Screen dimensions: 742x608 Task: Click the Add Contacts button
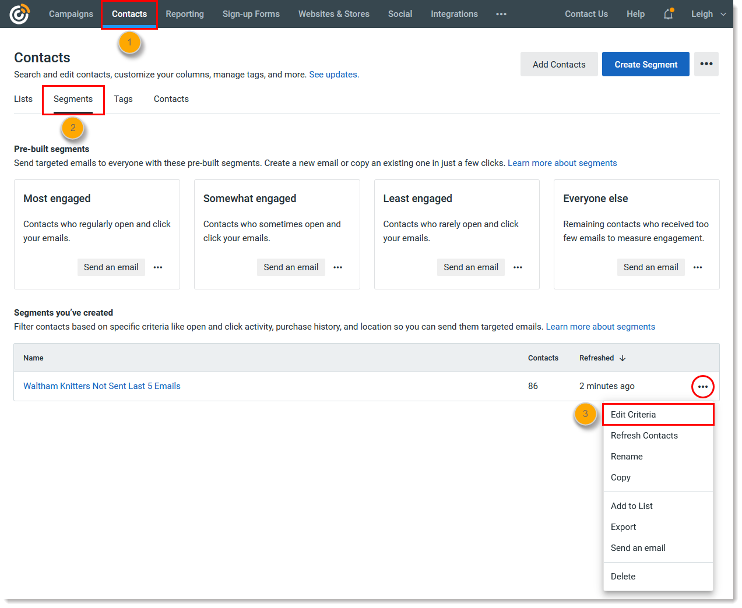pos(558,64)
